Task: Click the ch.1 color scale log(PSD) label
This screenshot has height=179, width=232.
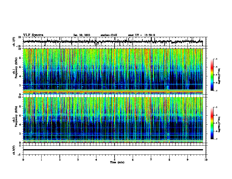Action: point(219,76)
